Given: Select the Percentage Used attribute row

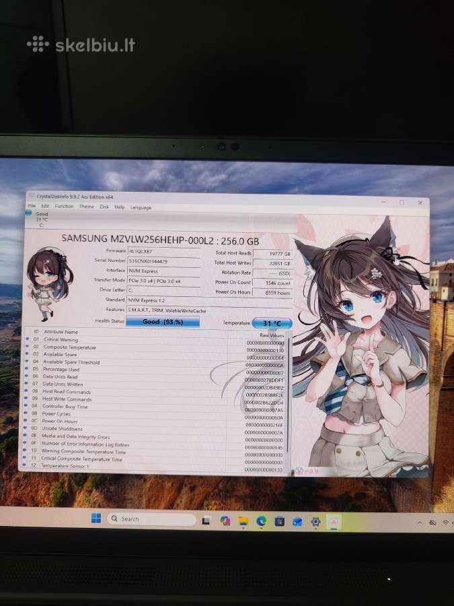Looking at the screenshot, I should [155, 370].
